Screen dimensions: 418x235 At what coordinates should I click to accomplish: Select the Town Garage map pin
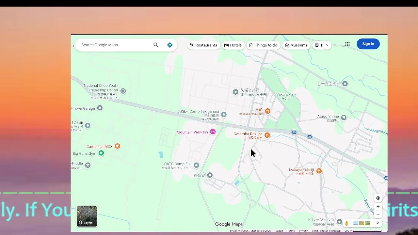tap(100, 108)
